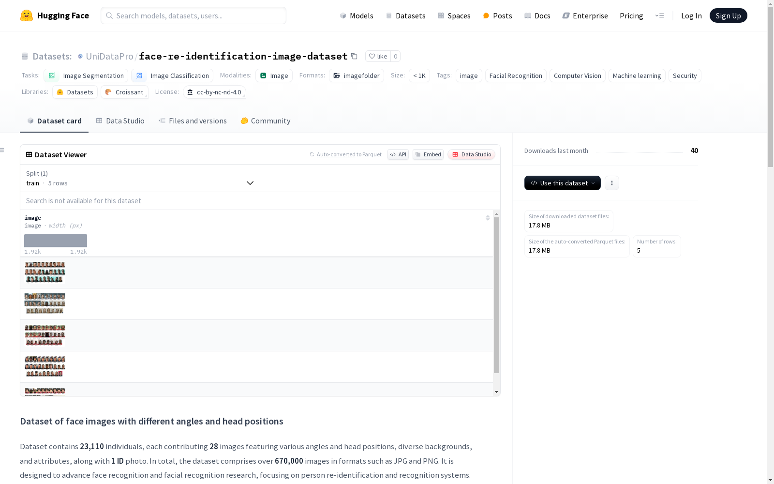Screen dimensions: 774x484
Task: Click the Embed button in Dataset Viewer
Action: click(428, 154)
